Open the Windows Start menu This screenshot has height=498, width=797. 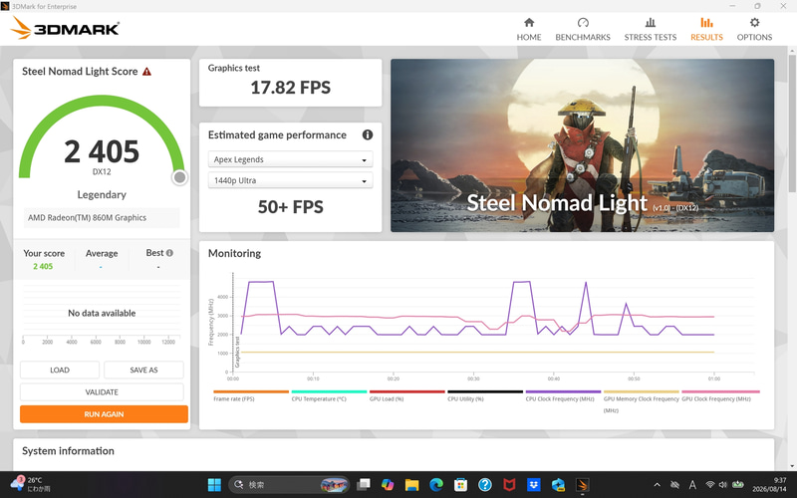[214, 485]
